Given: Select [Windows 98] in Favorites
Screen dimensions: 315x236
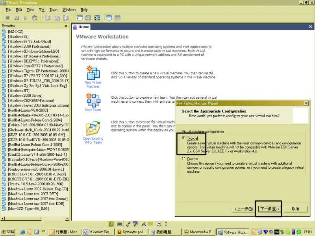Looking at the screenshot, I should tap(18, 37).
